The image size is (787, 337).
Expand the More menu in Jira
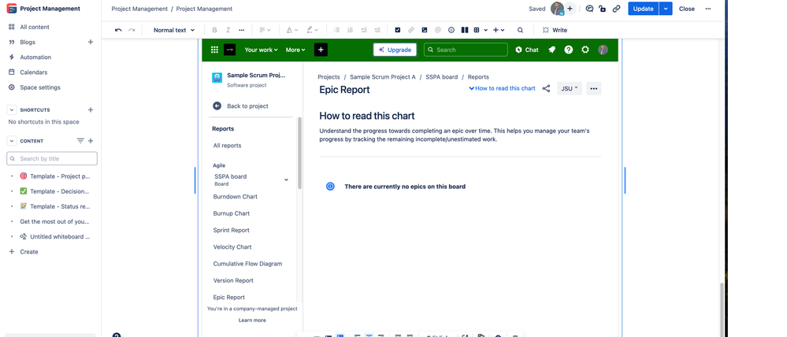[295, 50]
